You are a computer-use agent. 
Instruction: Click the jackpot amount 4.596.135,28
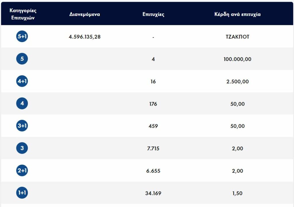tap(85, 37)
